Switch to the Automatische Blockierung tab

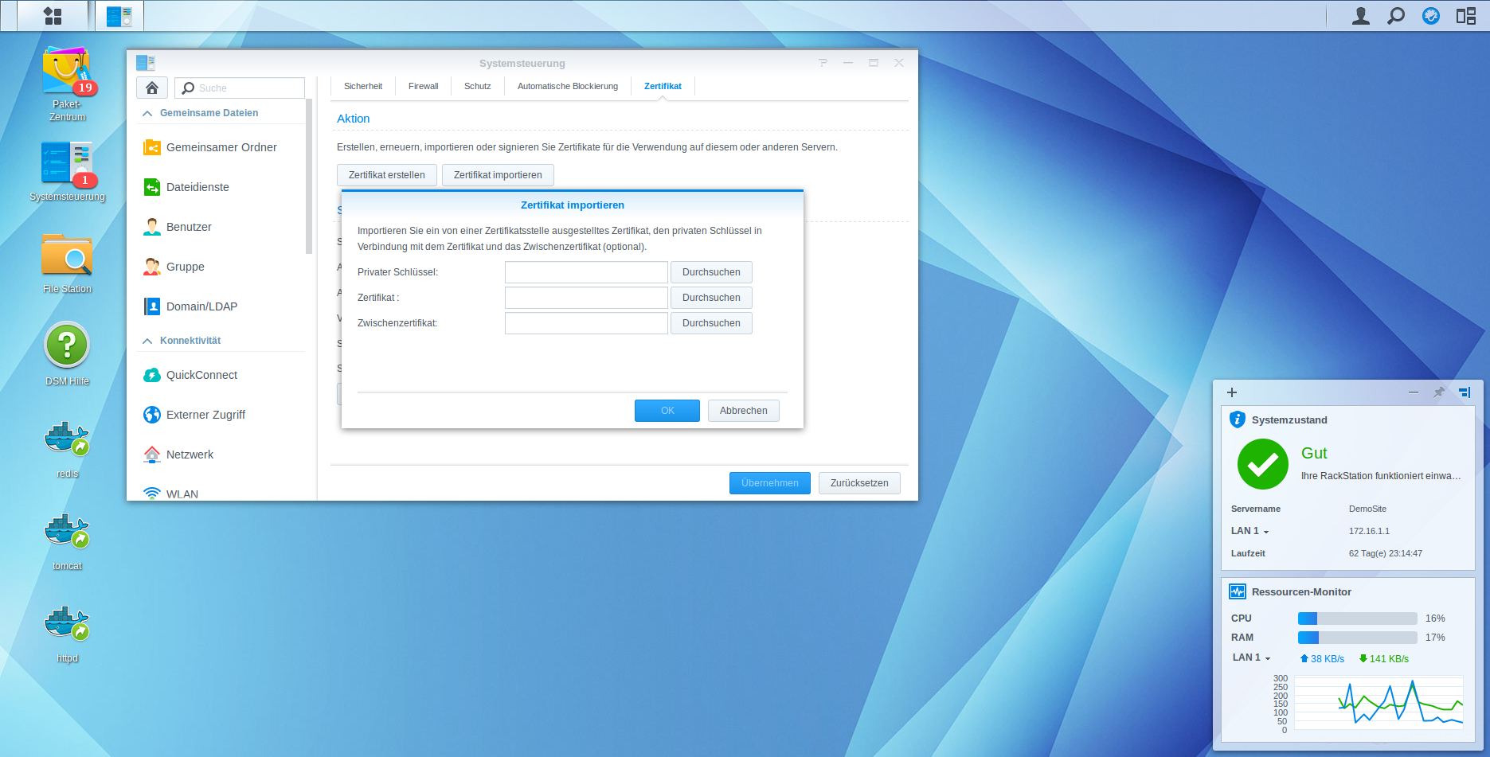(x=567, y=86)
